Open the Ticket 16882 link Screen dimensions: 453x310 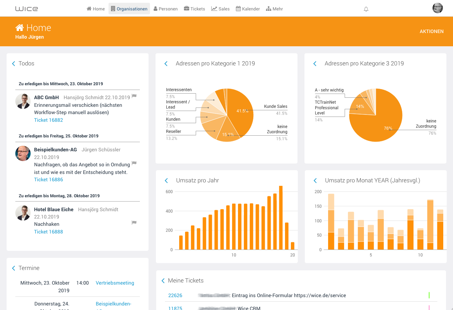coord(48,120)
